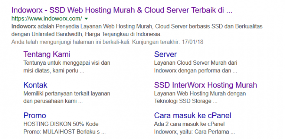
Task: Click the 'Layanan Web Hosting Murah dengan' snippet
Action: [200, 94]
